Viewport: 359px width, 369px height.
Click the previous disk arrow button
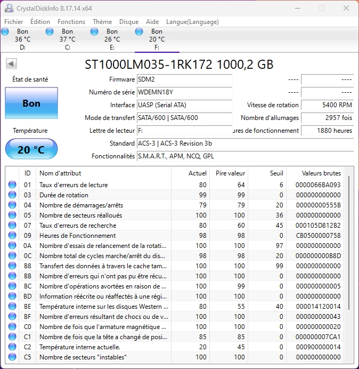(11, 64)
